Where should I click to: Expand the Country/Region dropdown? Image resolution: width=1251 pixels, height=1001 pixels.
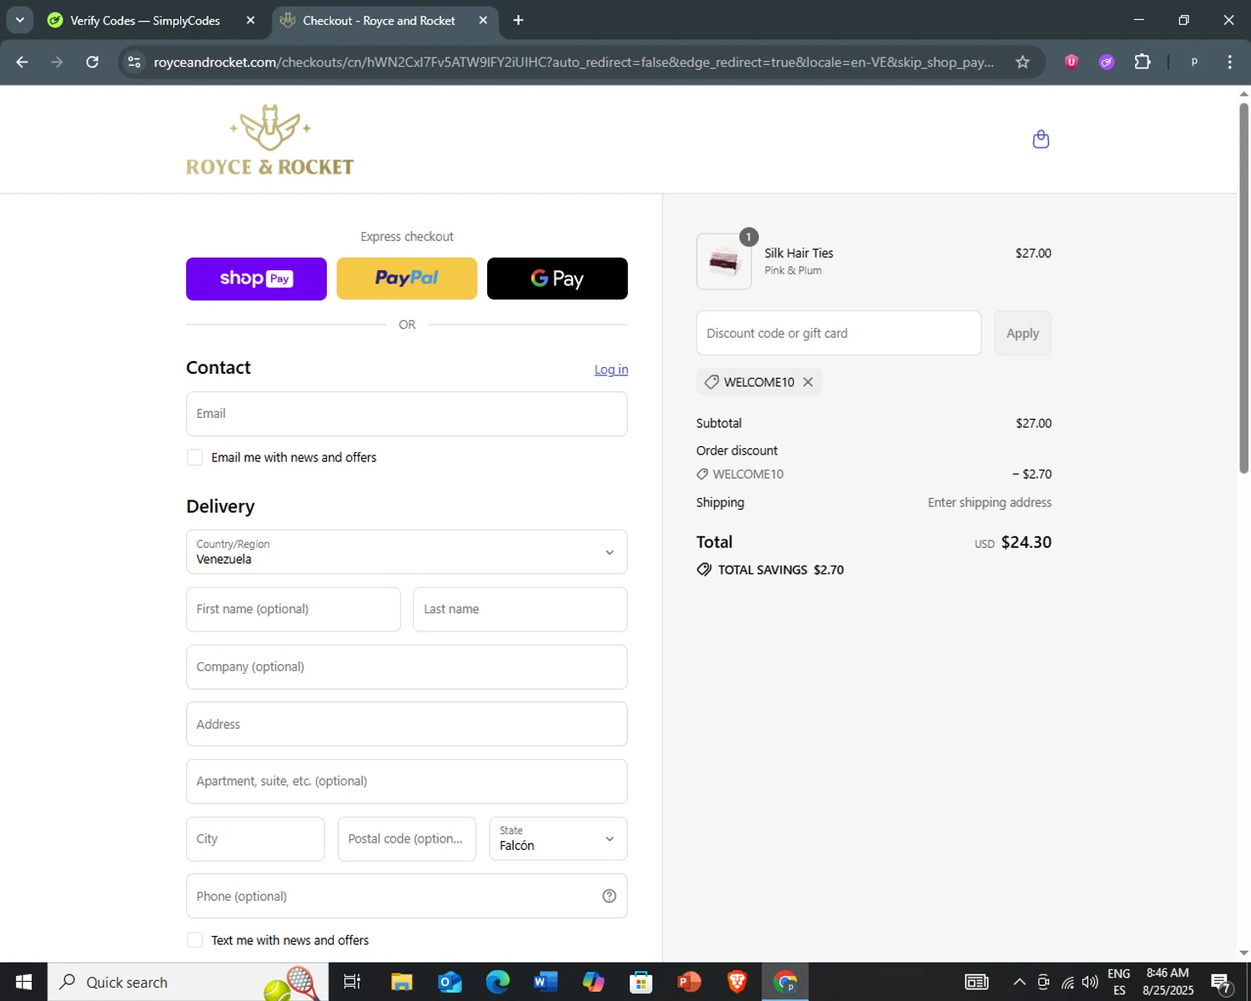click(407, 551)
